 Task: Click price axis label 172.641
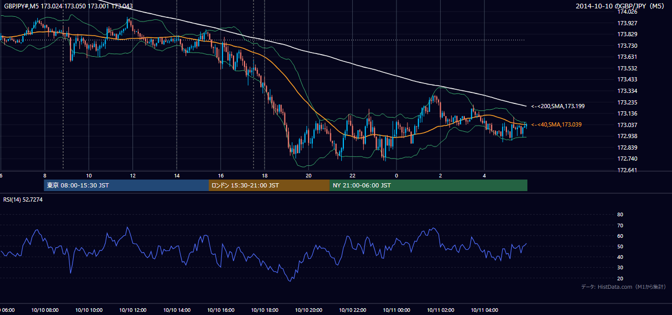[x=627, y=170]
